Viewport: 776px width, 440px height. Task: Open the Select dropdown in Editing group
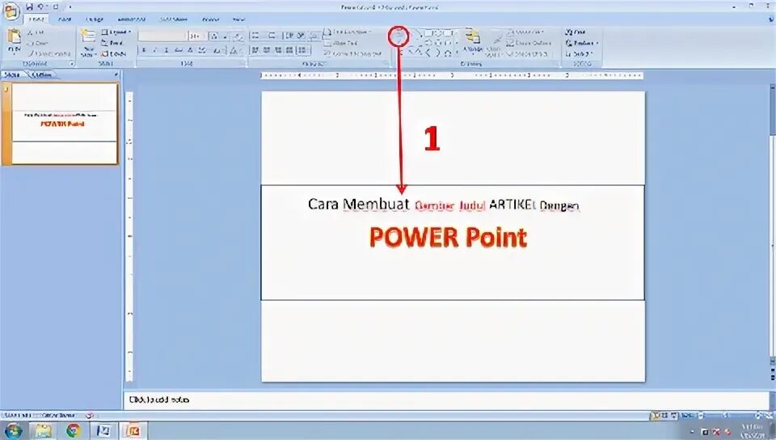point(579,53)
